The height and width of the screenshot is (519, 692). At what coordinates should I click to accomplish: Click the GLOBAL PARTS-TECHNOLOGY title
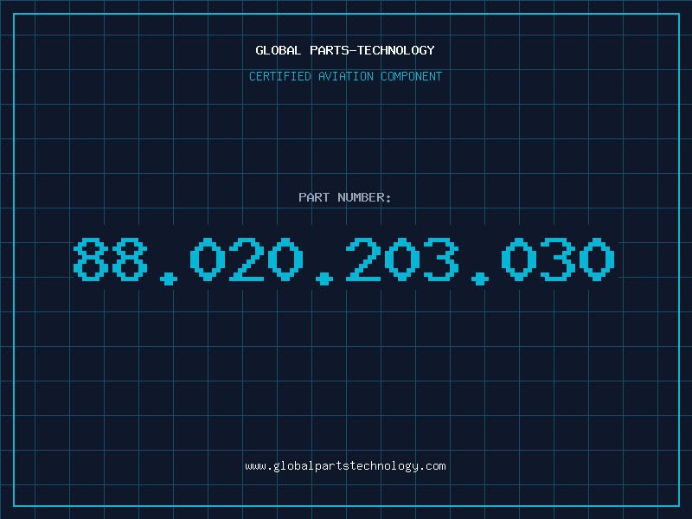(345, 50)
